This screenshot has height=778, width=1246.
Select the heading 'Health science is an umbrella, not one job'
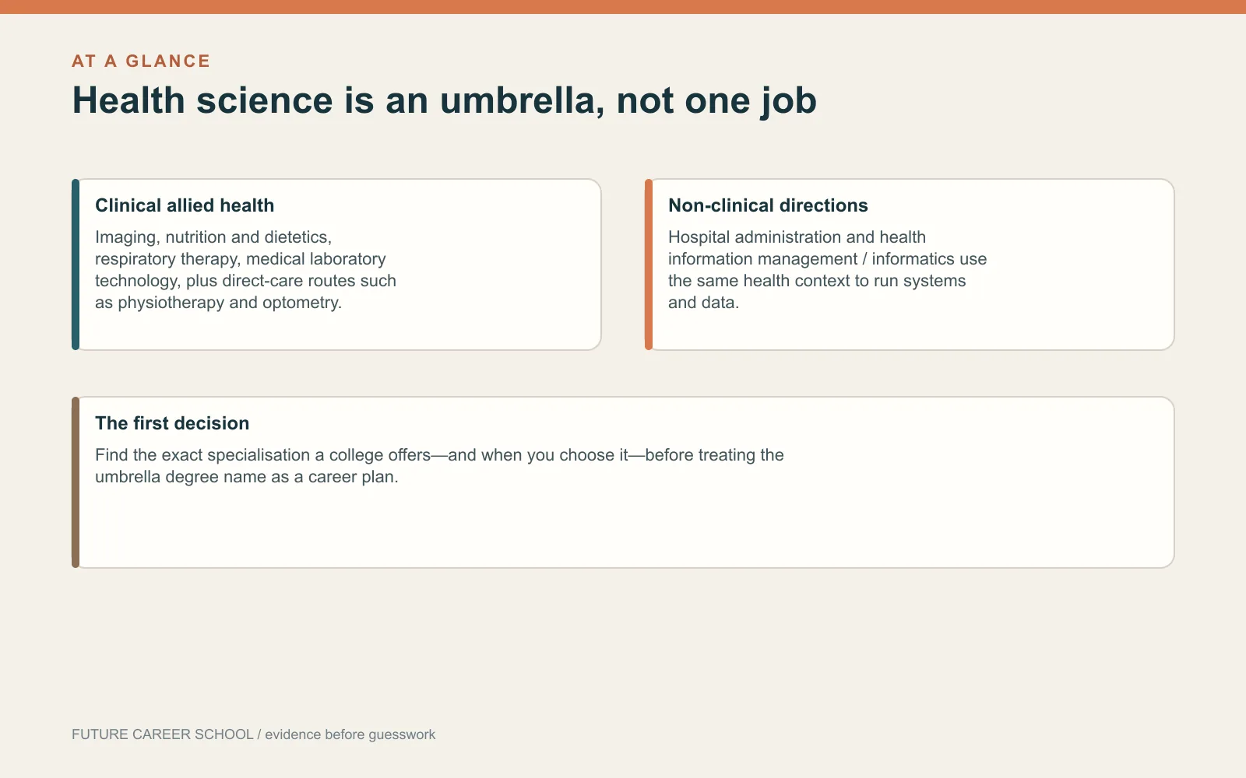tap(445, 101)
